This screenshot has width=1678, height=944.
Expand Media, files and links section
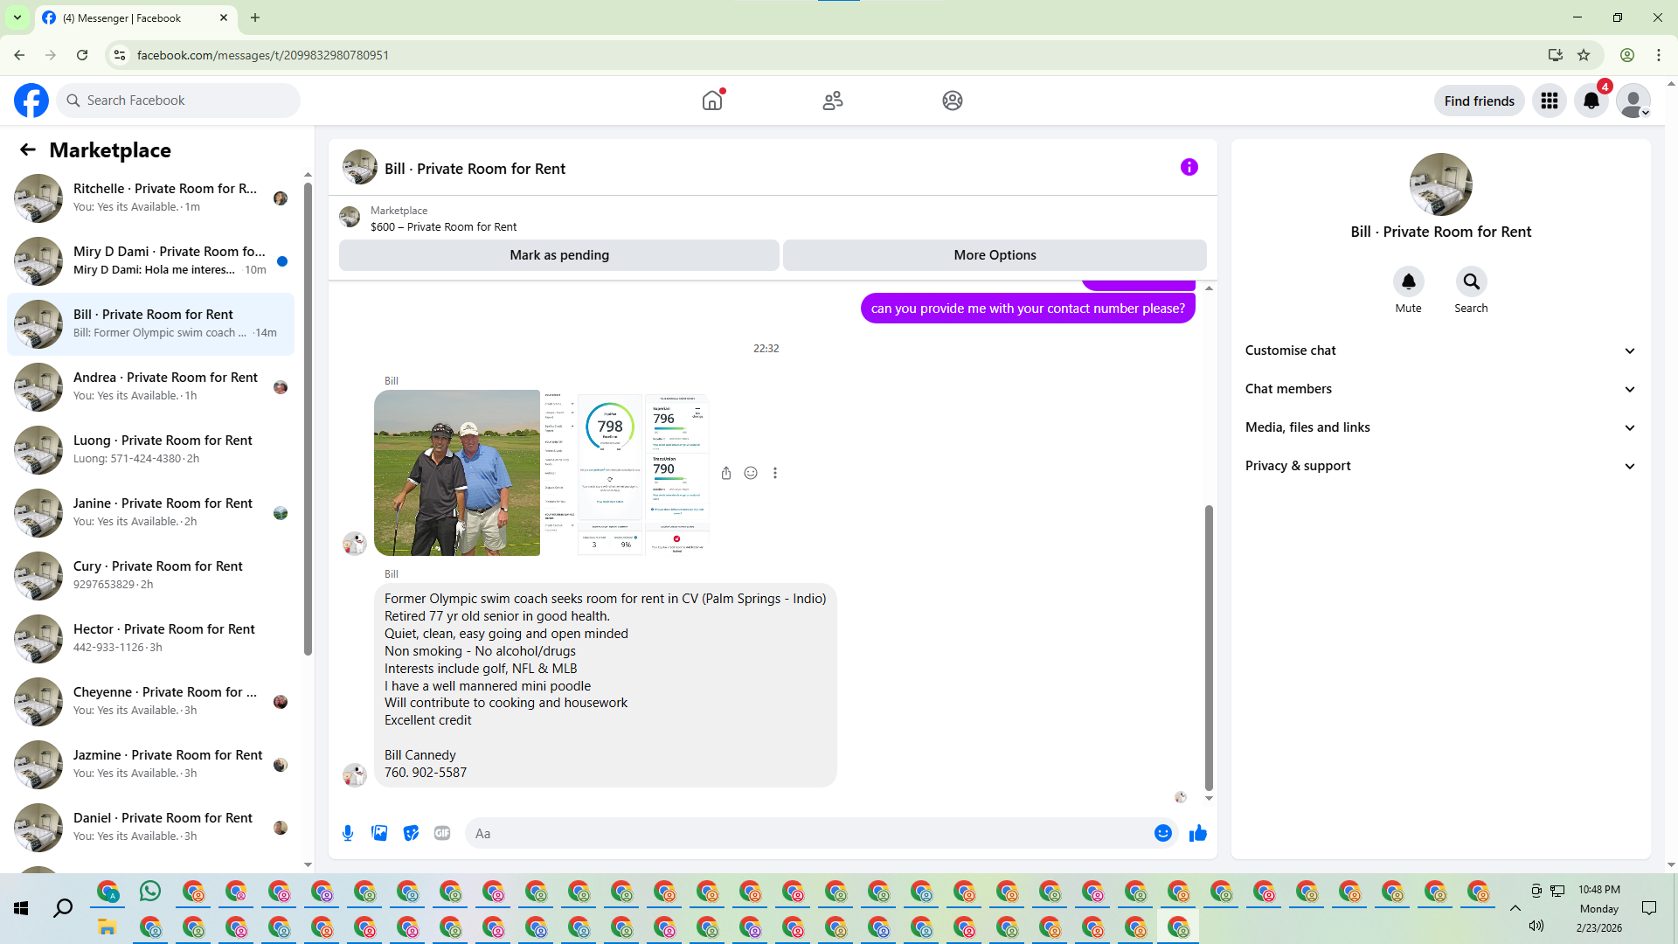pos(1440,427)
